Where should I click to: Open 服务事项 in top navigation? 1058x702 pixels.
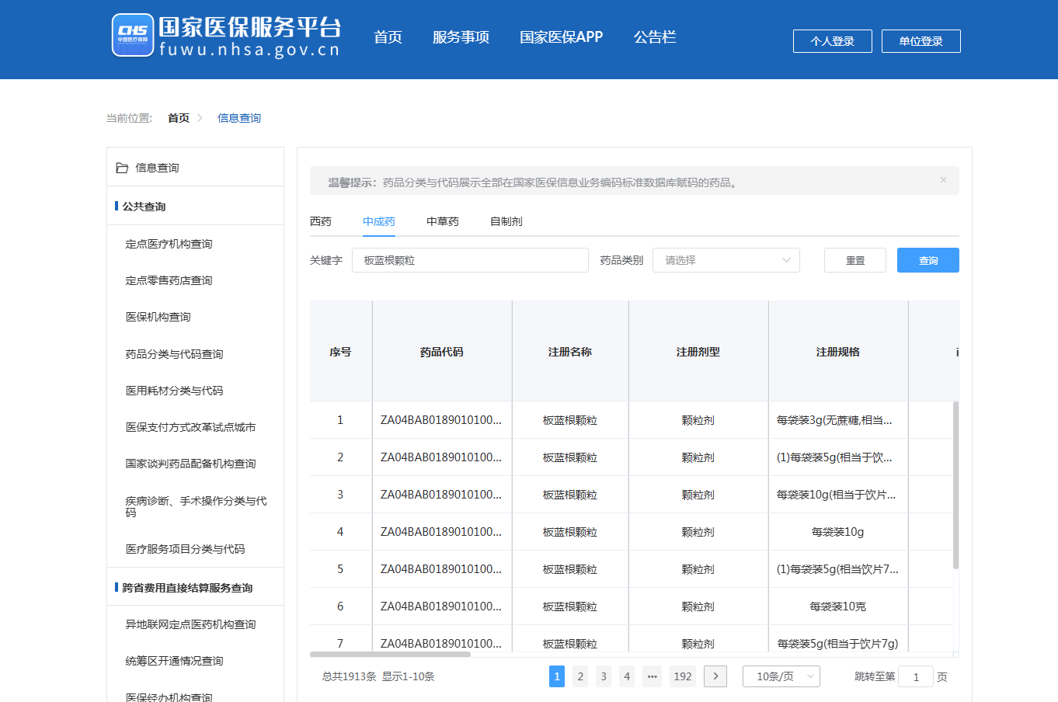click(x=461, y=37)
